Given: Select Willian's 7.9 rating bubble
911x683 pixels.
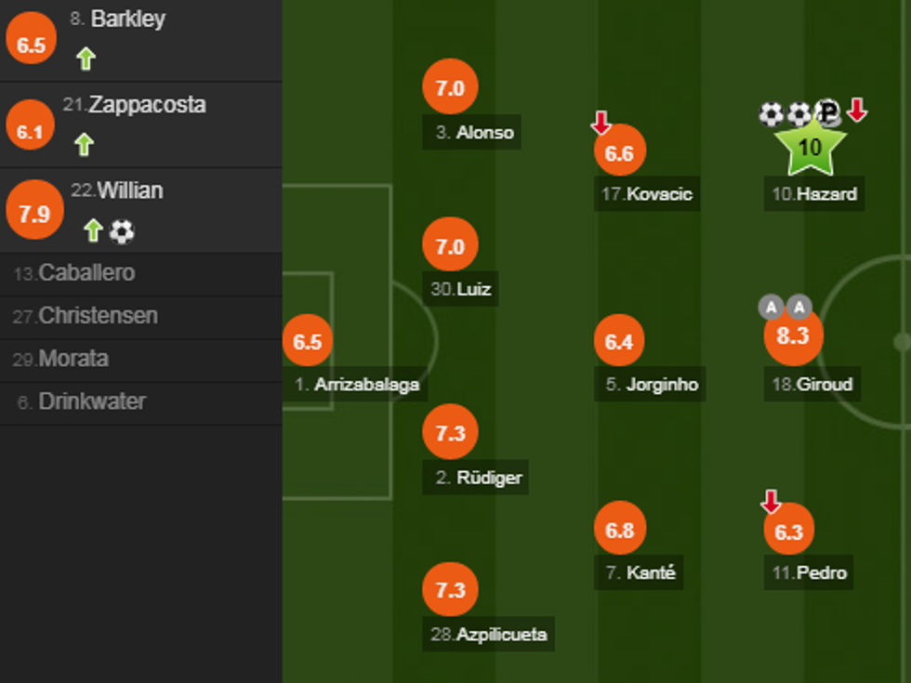Looking at the screenshot, I should pos(34,214).
